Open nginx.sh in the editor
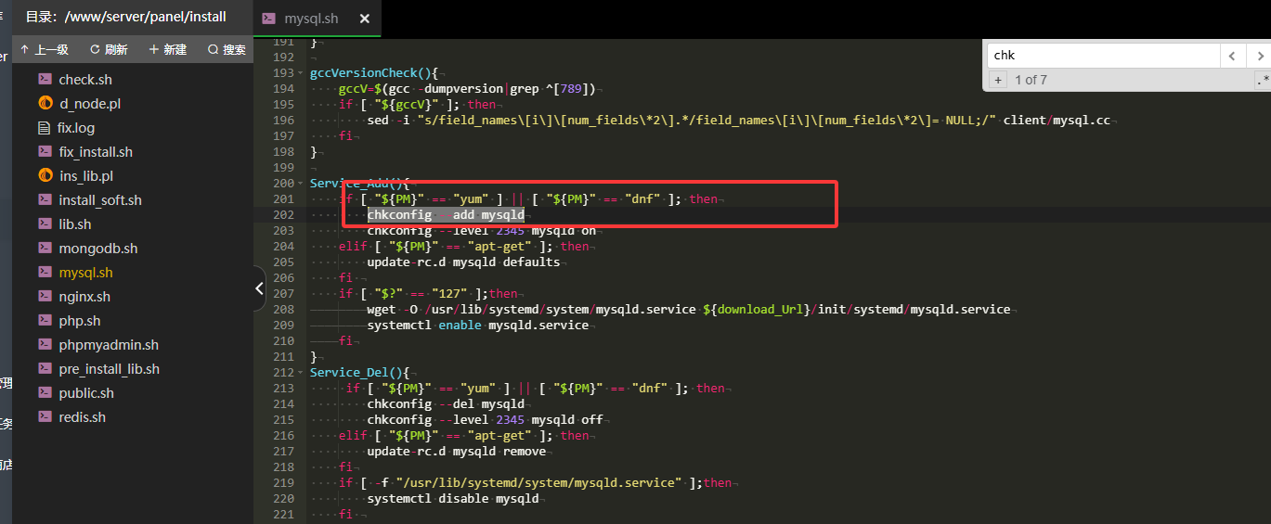 pyautogui.click(x=84, y=297)
